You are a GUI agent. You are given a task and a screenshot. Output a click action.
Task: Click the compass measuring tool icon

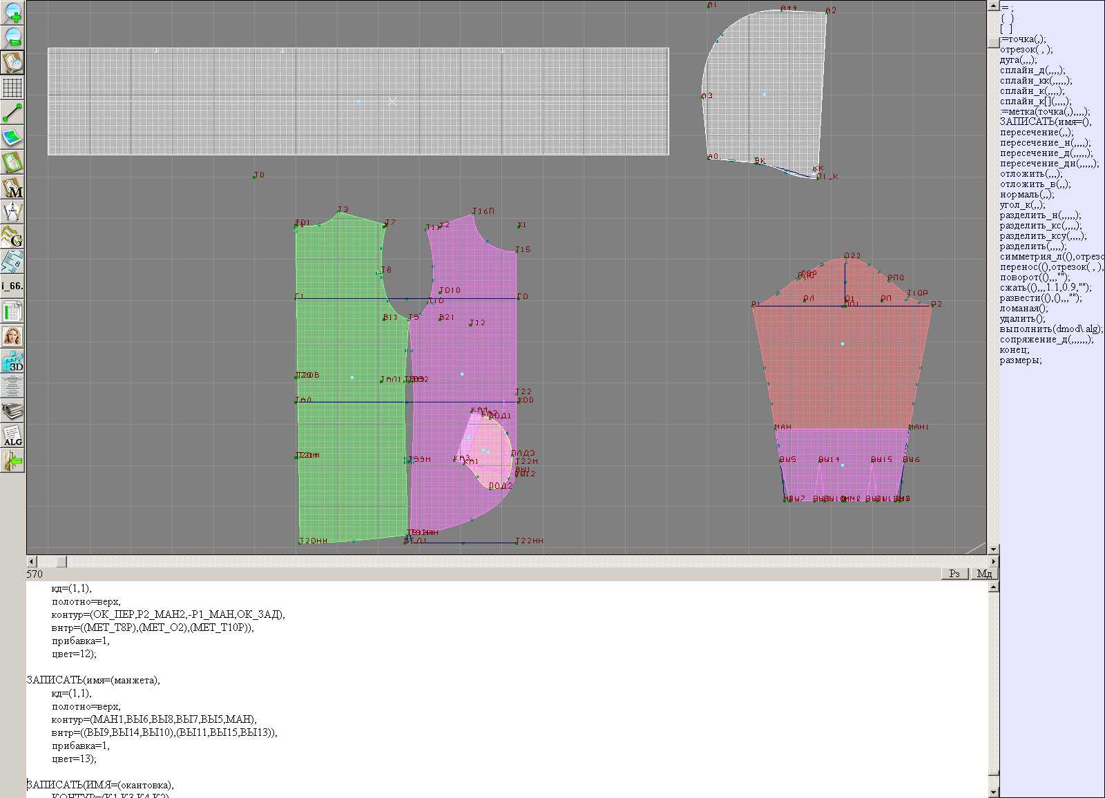point(12,212)
